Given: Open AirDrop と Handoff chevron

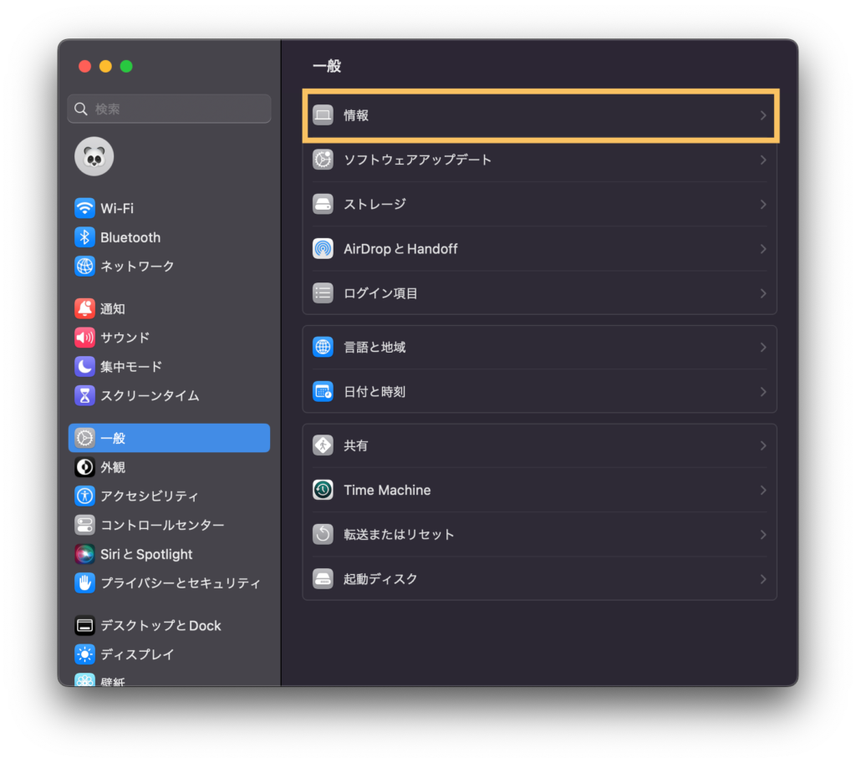Looking at the screenshot, I should (763, 249).
